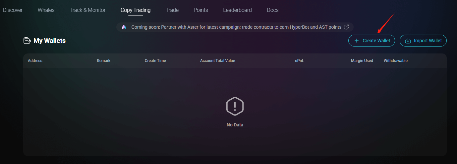Open the Docs tab
The height and width of the screenshot is (164, 457).
[273, 10]
